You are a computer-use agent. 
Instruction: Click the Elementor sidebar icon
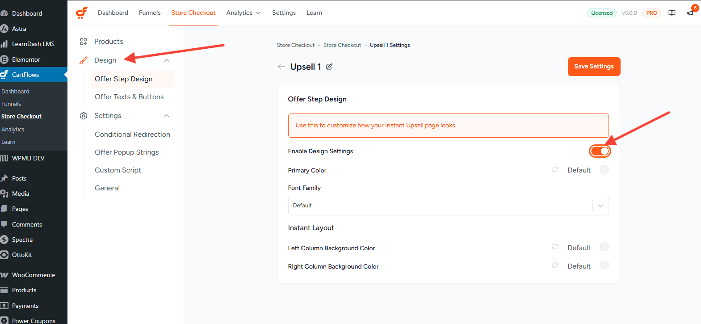point(4,59)
